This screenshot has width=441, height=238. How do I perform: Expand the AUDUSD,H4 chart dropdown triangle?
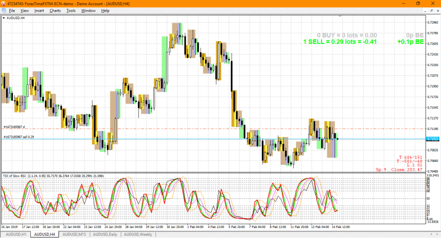(x=4, y=18)
